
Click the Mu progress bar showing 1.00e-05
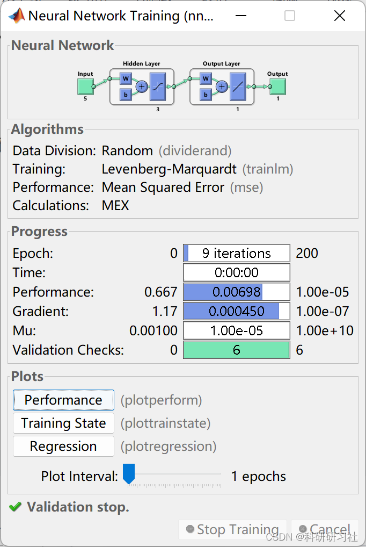(x=237, y=330)
